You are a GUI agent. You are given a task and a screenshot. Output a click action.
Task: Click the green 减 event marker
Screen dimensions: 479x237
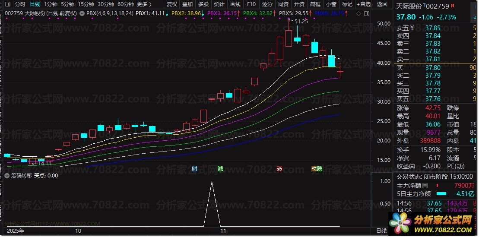220,169
